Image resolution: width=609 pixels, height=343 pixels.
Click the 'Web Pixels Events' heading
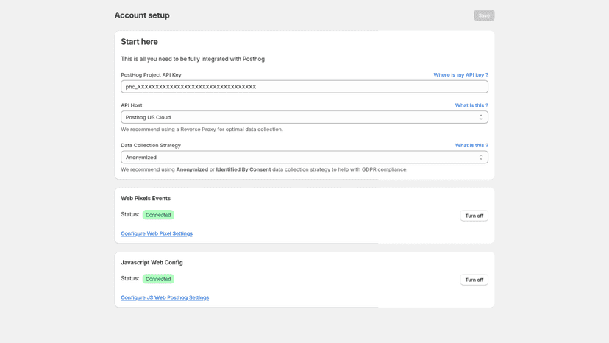[146, 198]
